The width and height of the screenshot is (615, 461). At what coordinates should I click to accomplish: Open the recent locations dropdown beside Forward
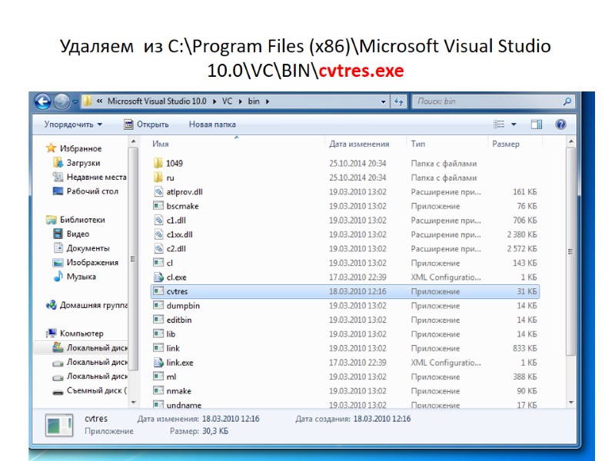click(x=75, y=102)
